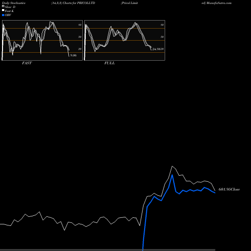Click the '(Pricol Limit' header text
This screenshot has width=251, height=251.
[x=130, y=3]
